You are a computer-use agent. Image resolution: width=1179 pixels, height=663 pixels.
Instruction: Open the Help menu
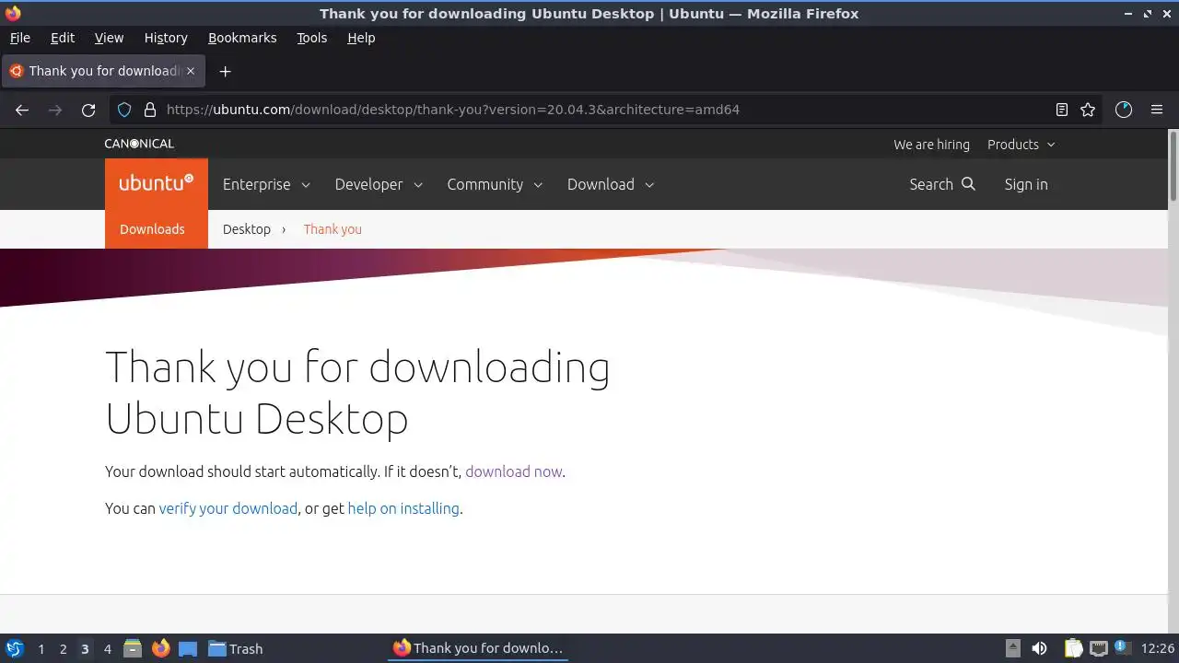[361, 38]
